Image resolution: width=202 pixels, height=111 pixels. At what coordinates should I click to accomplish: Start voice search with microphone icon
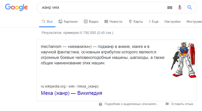click(180, 8)
